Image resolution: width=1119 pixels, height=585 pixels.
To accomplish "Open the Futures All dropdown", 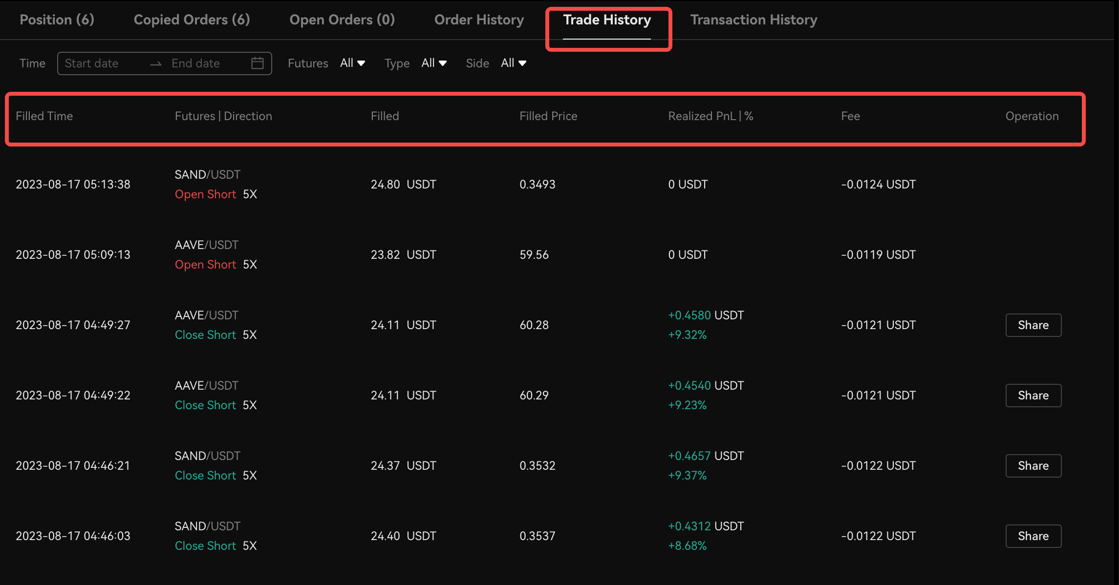I will [352, 63].
